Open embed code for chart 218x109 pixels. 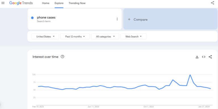tap(204, 57)
